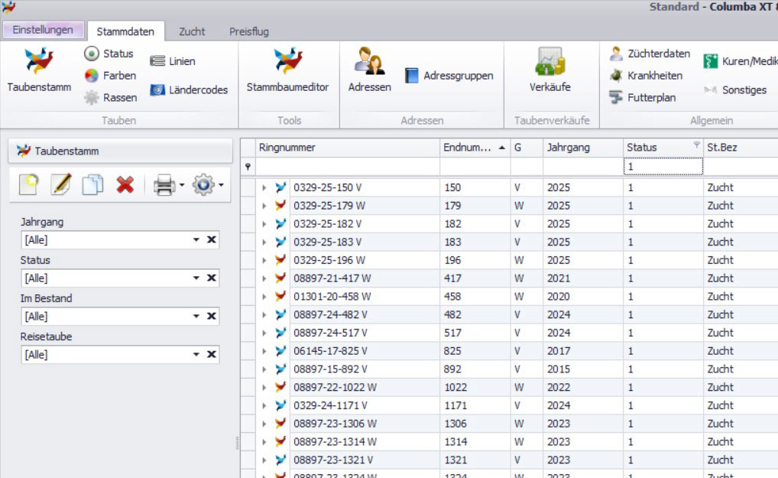Image resolution: width=778 pixels, height=478 pixels.
Task: Clear the Jahrgang filter with X
Action: tap(212, 240)
